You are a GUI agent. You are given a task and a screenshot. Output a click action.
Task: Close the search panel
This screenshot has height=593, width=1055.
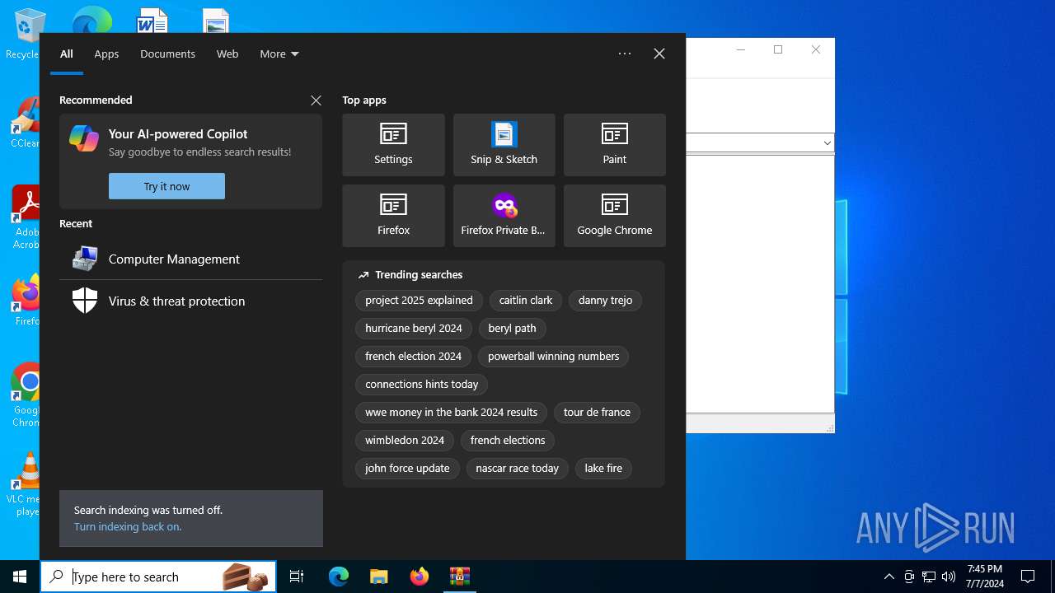(659, 54)
